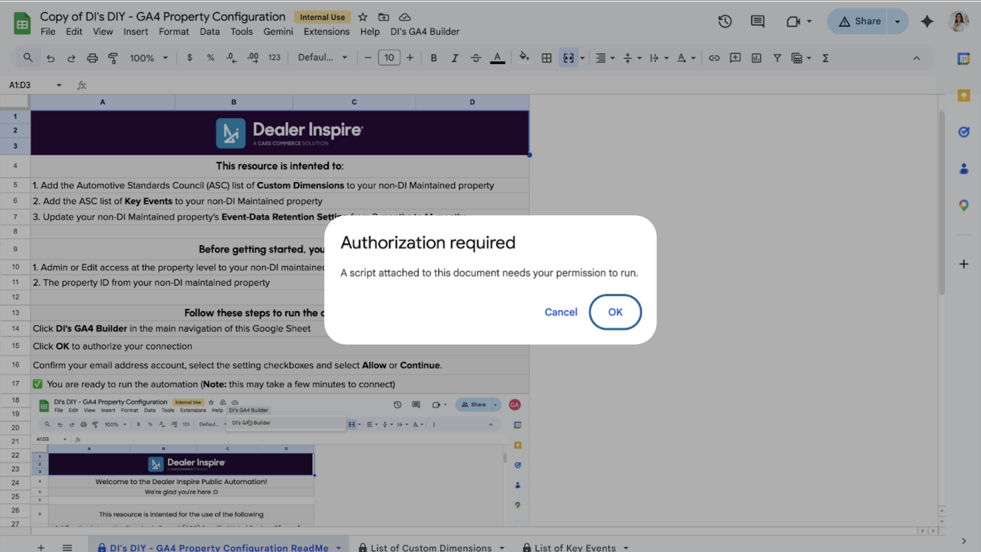The image size is (981, 552).
Task: Open the Gemini menu
Action: tap(278, 31)
